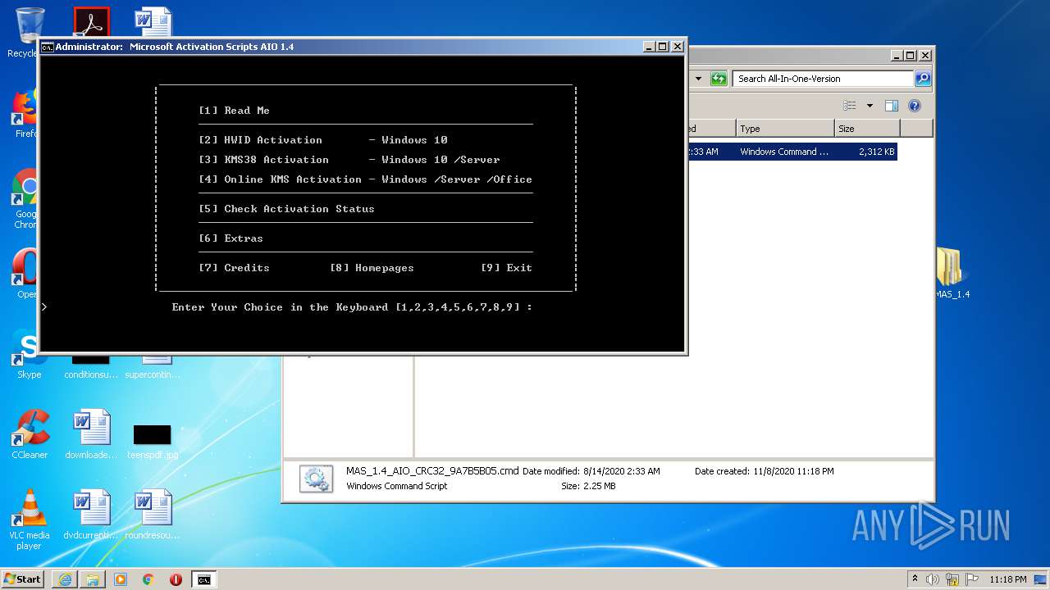Screen dimensions: 1050x590
Task: Click the Start button
Action: [23, 579]
